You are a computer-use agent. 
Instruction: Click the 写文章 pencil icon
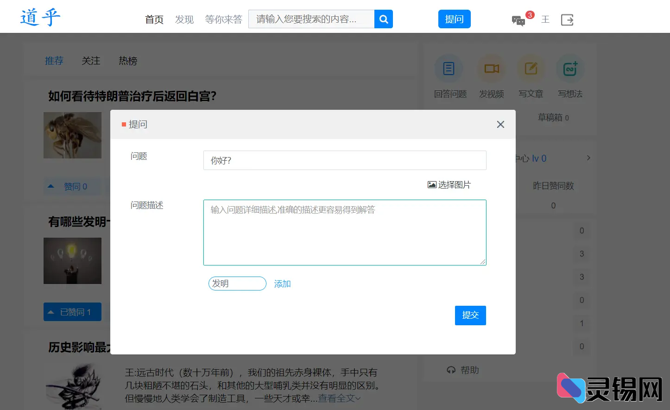click(531, 69)
